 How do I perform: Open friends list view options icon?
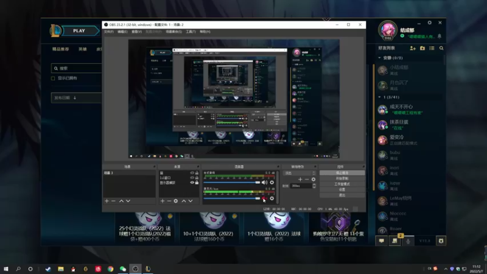tap(432, 48)
